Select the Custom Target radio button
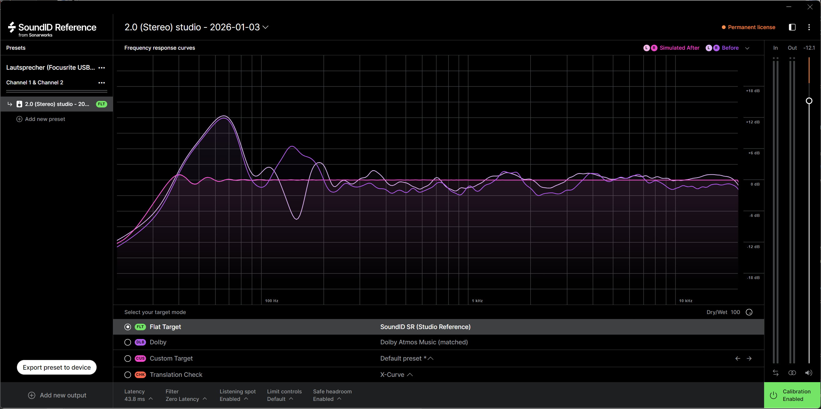The image size is (821, 409). [128, 358]
